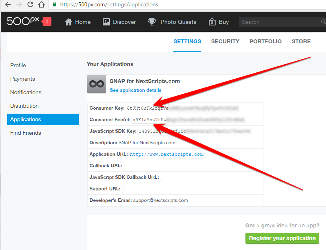The width and height of the screenshot is (326, 250).
Task: Open Distribution in the settings sidebar
Action: click(x=24, y=106)
